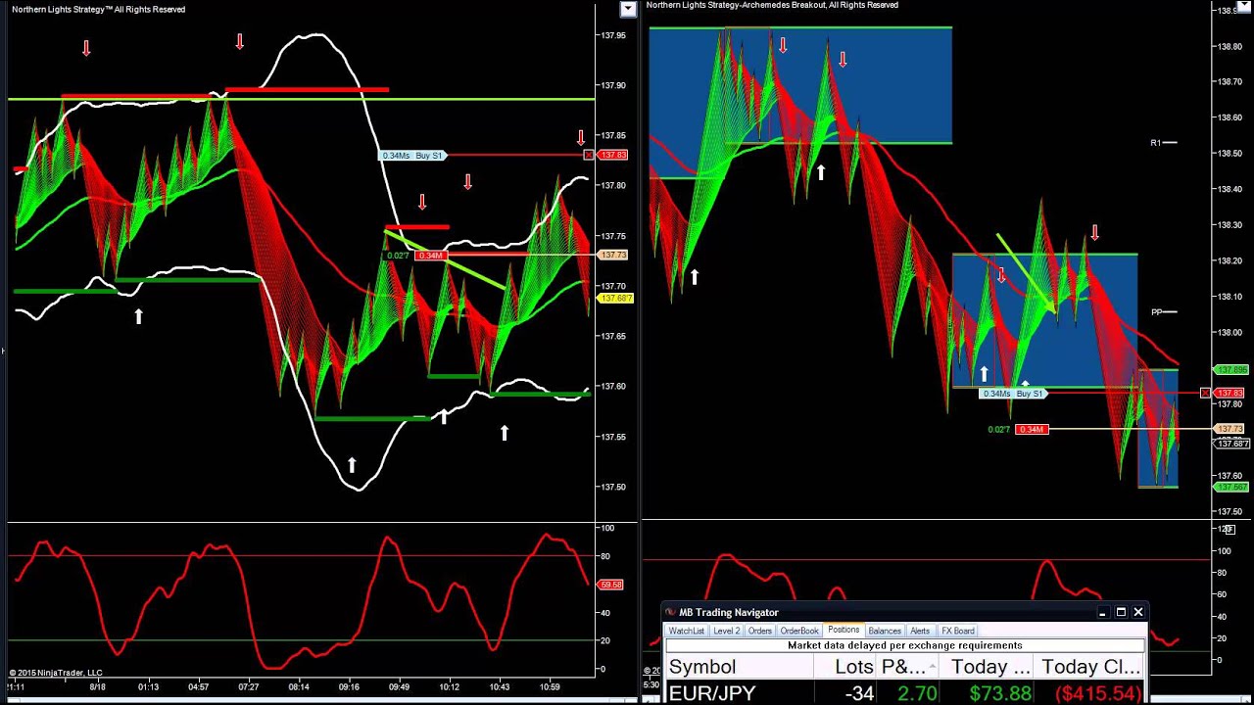Click the green 137.567 price marker on the right chart
The image size is (1254, 705).
[1230, 488]
